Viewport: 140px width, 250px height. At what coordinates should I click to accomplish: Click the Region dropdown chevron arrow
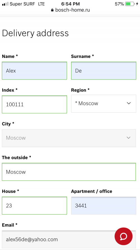pyautogui.click(x=129, y=103)
